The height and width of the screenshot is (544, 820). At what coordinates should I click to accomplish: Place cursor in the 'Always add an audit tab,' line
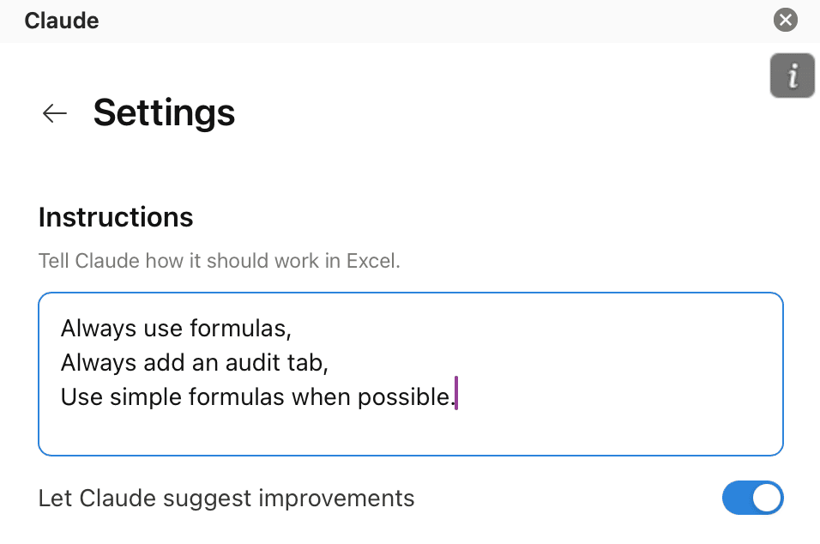pyautogui.click(x=194, y=362)
